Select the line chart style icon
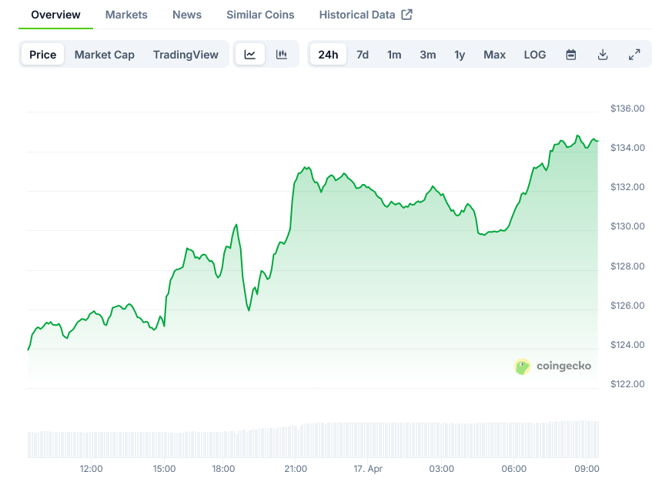Screen dimensions: 652x485 250,55
